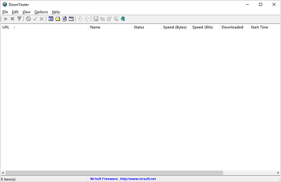Viewport: 281px width, 182px height.
Task: Click the enable URL checkmark icon
Action: 35,19
